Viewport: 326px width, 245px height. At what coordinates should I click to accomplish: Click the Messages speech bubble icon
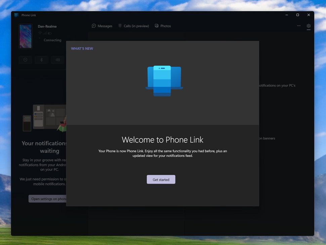pyautogui.click(x=93, y=26)
